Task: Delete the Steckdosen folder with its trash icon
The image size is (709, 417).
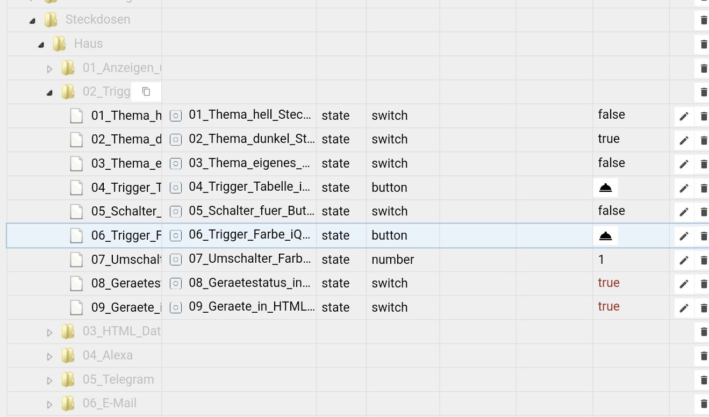Action: (703, 20)
